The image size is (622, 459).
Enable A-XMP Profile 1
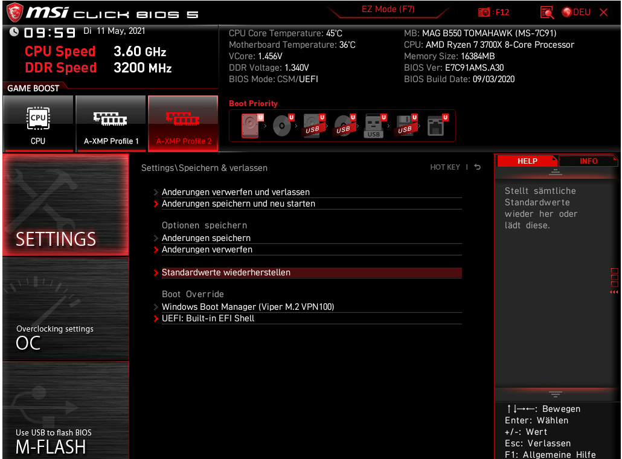[x=111, y=123]
